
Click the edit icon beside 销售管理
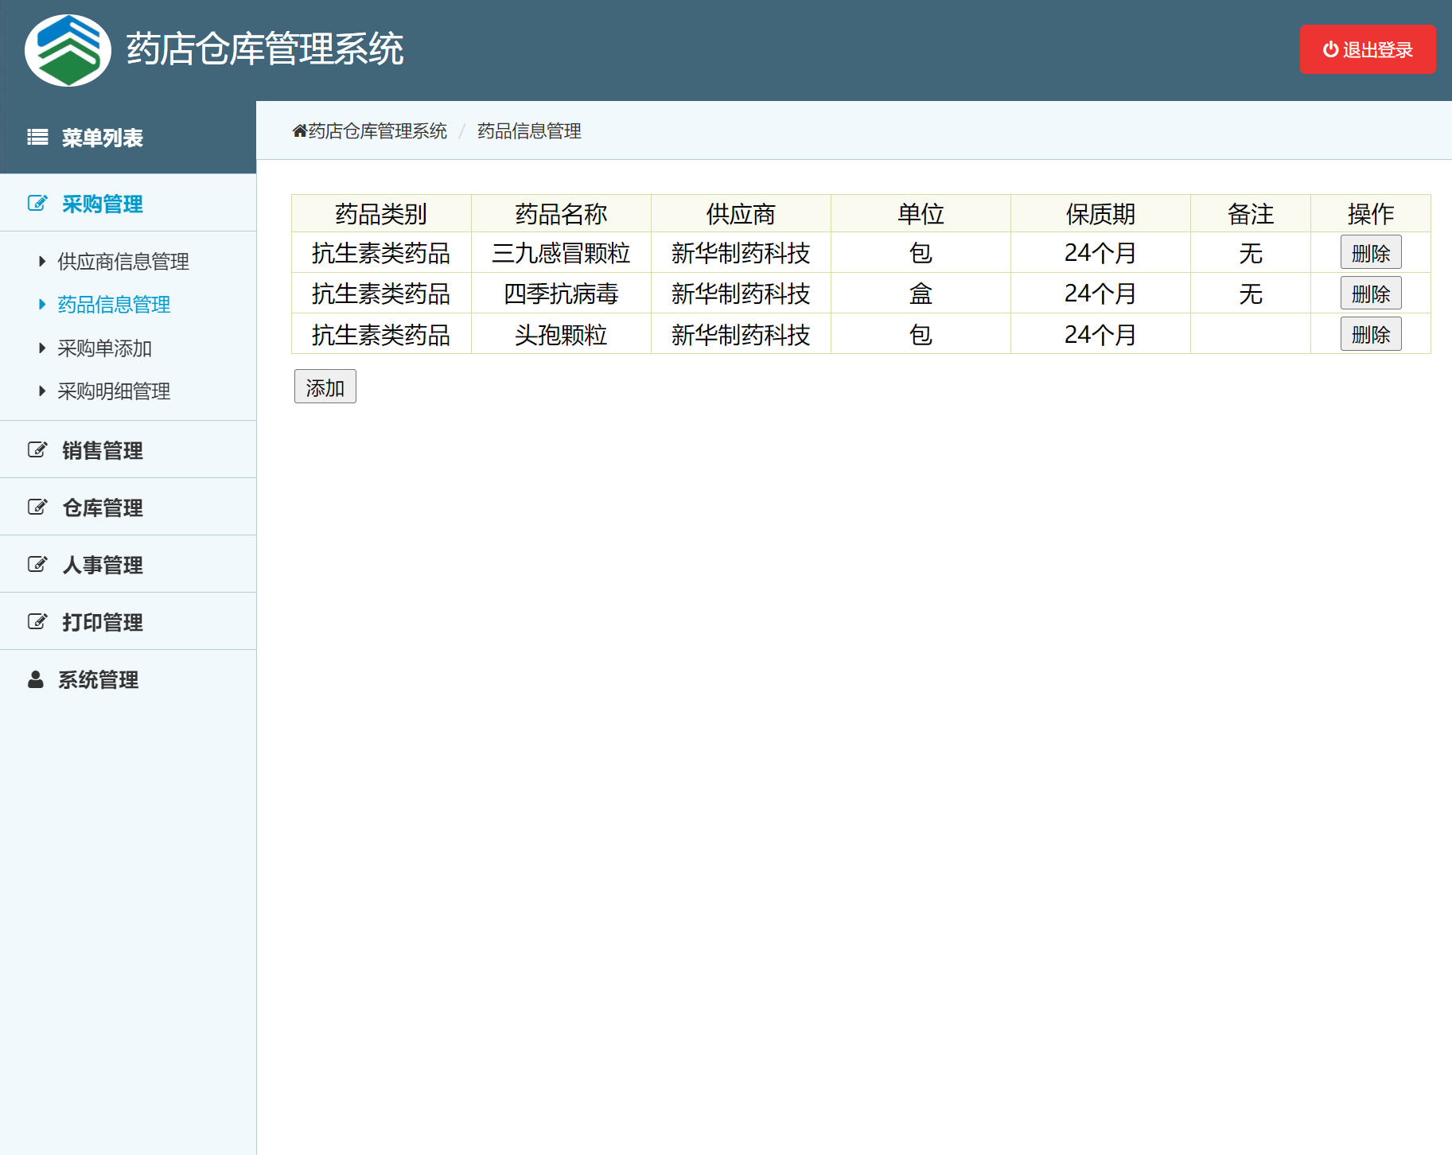pos(37,449)
